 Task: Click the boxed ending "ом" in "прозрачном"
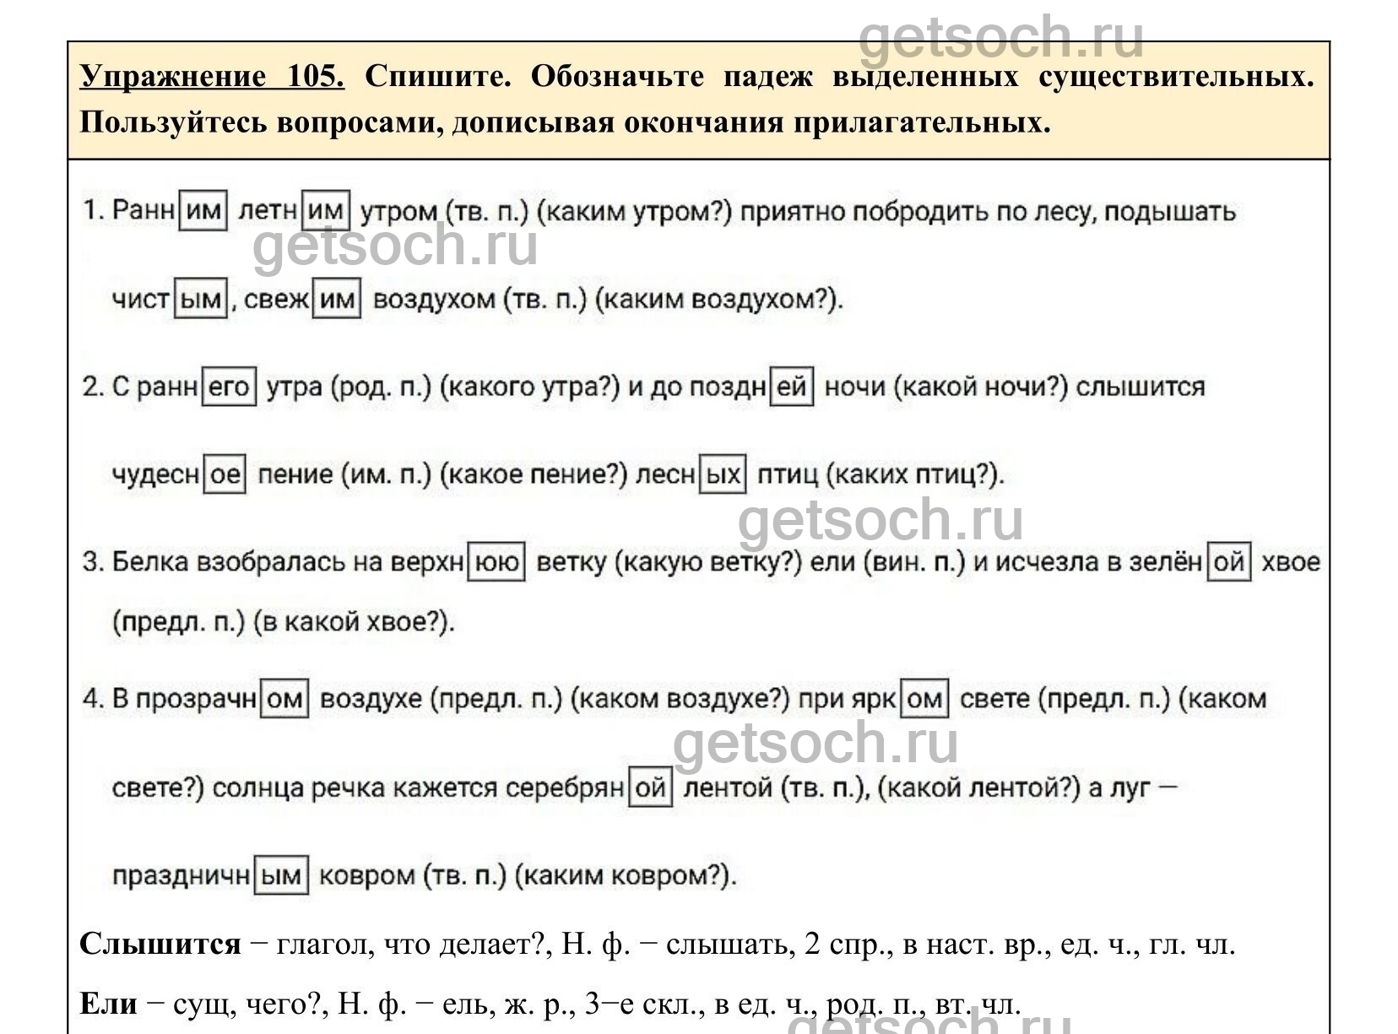pyautogui.click(x=284, y=700)
